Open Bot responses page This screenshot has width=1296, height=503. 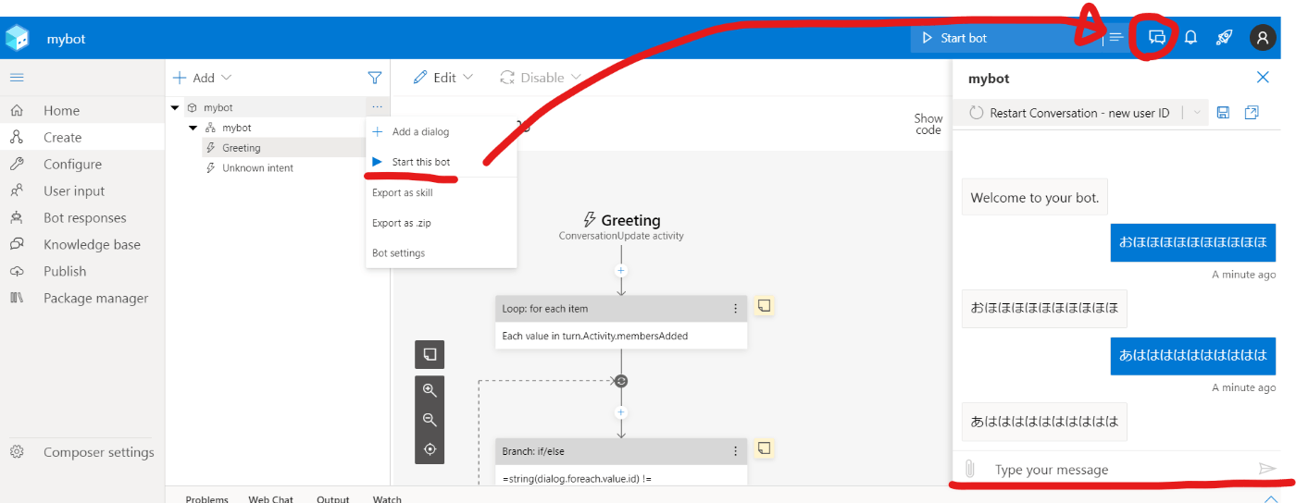click(x=82, y=217)
